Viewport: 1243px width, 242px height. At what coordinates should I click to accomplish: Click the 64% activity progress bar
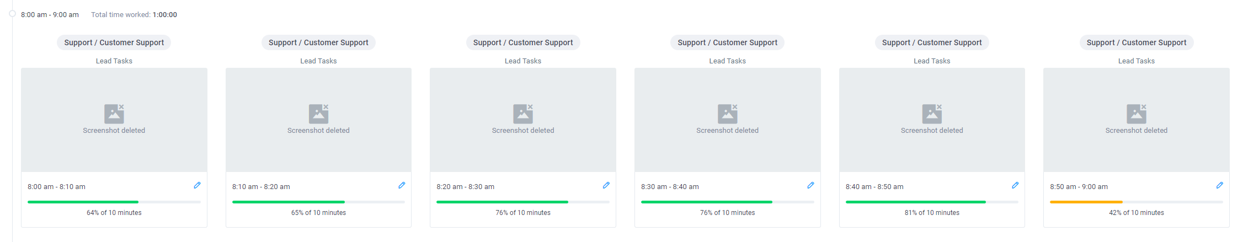[114, 202]
